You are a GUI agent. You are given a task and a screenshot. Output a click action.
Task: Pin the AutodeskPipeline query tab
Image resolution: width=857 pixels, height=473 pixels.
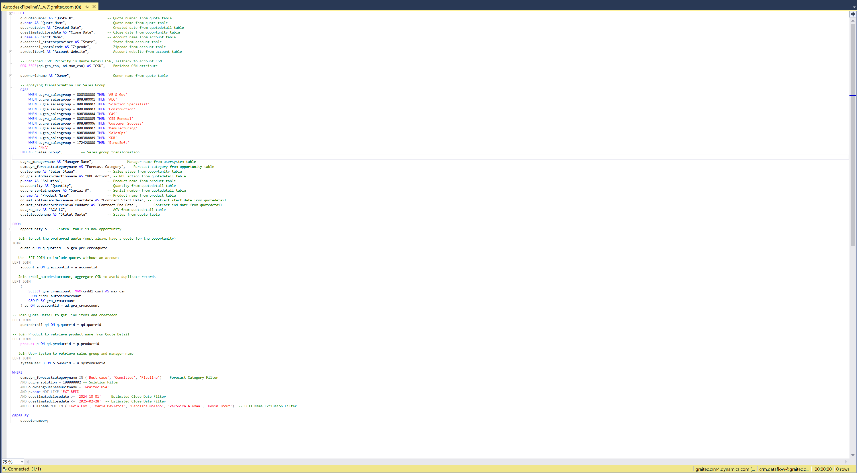[87, 7]
